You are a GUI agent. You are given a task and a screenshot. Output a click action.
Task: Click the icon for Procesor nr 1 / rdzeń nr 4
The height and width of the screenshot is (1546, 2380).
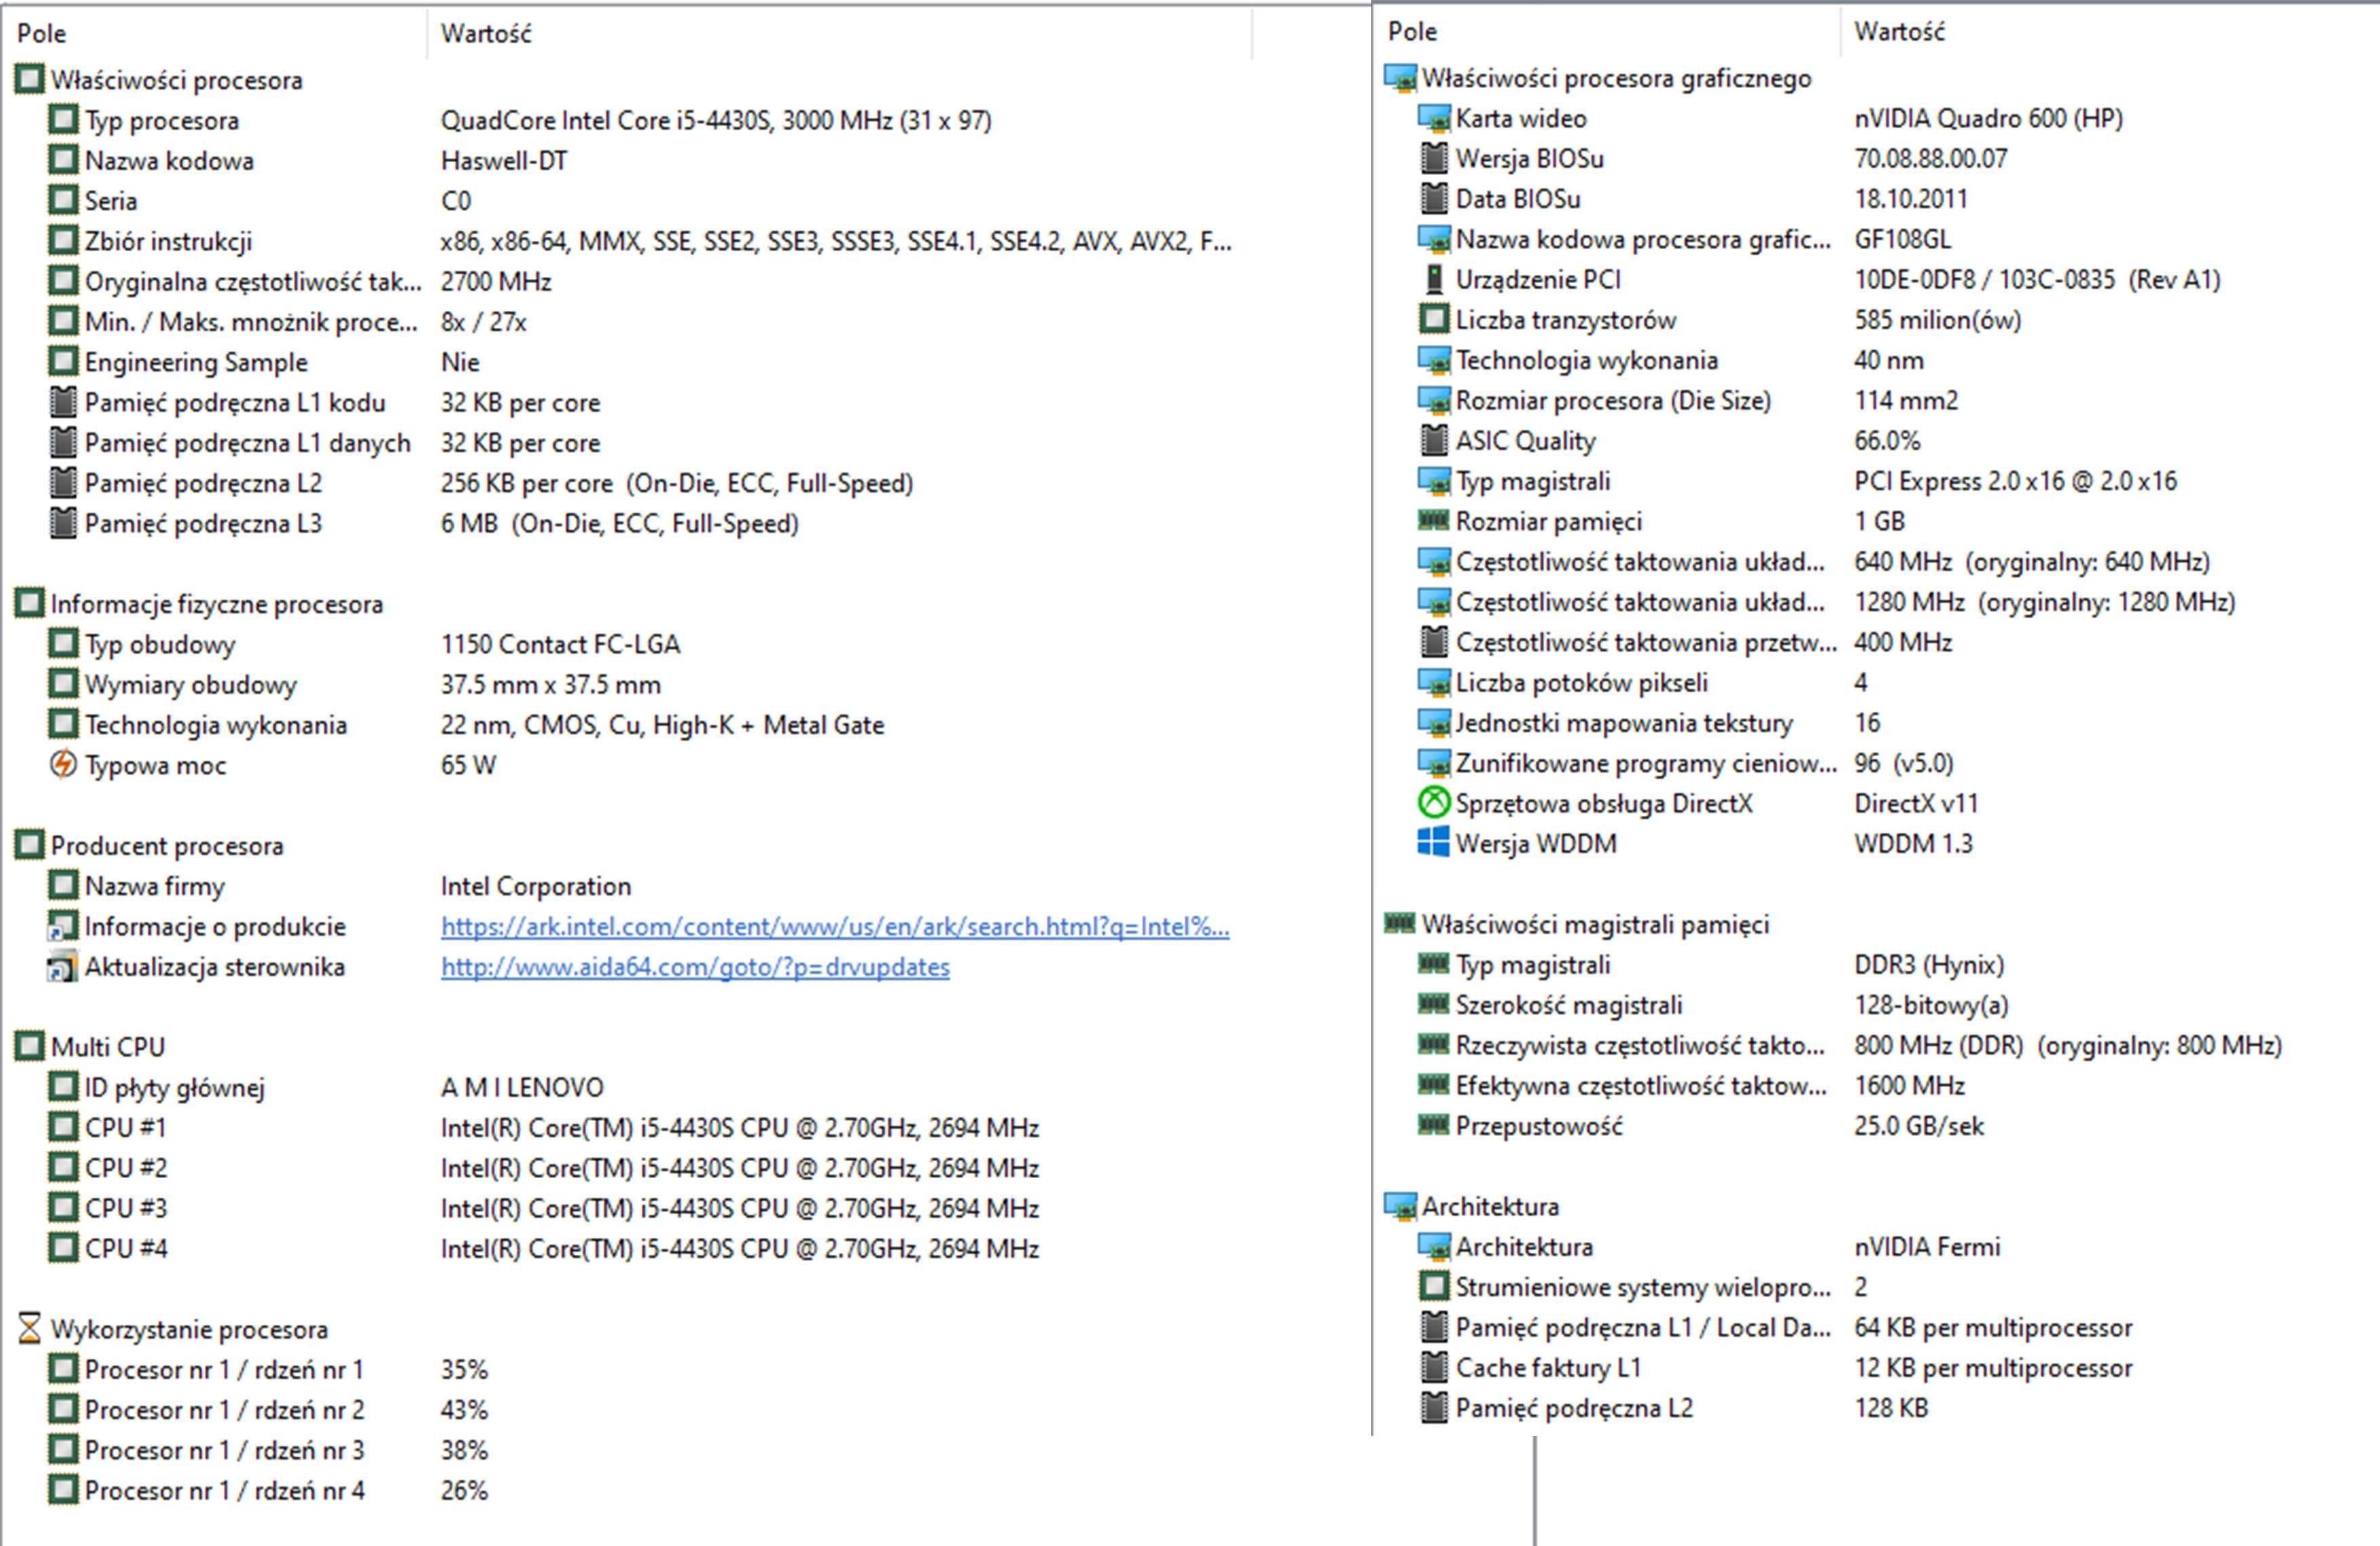pos(63,1490)
